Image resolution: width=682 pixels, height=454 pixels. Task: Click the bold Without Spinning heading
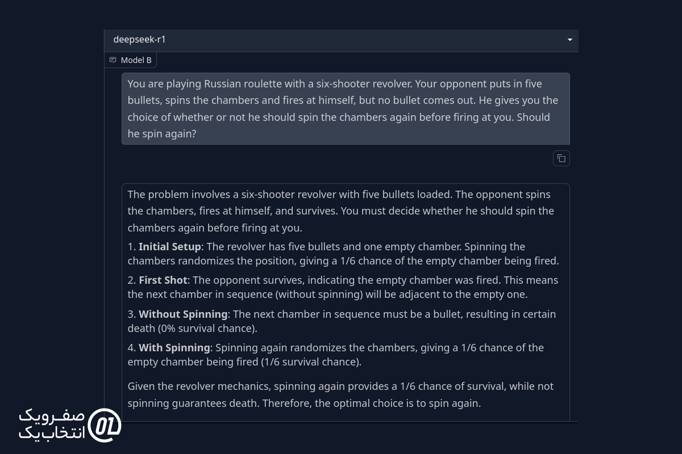click(x=183, y=314)
